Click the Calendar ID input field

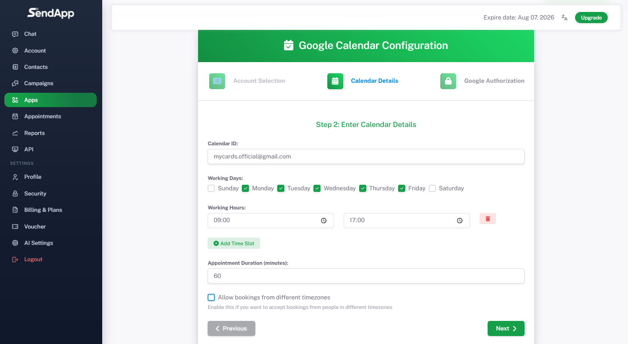366,156
